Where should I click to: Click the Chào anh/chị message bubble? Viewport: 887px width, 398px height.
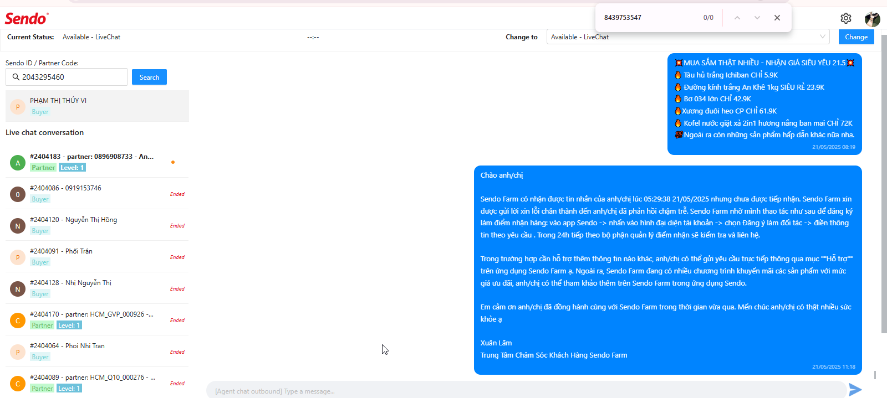[667, 270]
